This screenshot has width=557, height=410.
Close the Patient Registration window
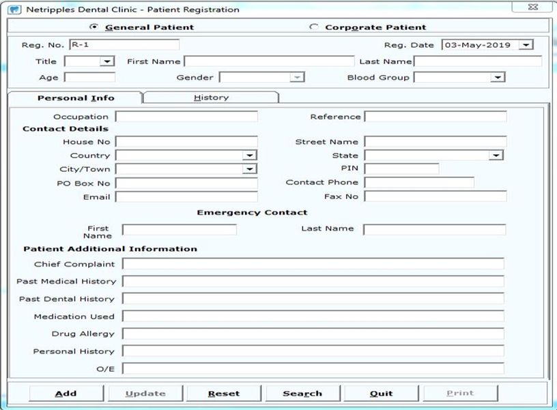click(533, 7)
